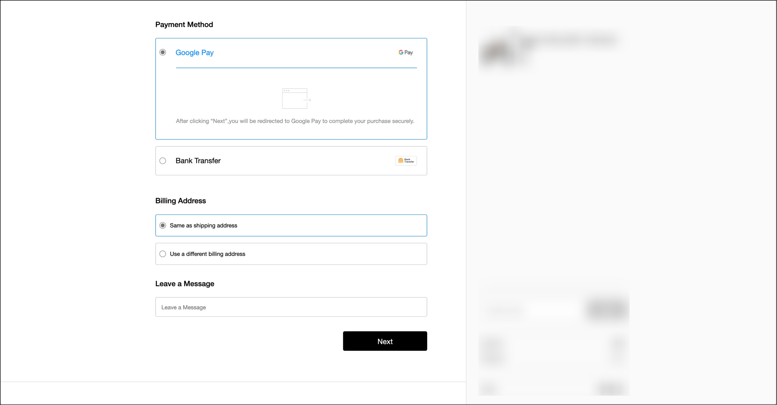Select the "Same as shipping address" radio button

[x=163, y=225]
